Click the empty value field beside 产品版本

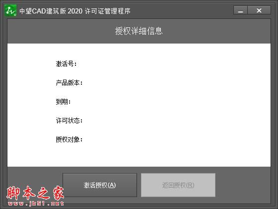(x=159, y=83)
